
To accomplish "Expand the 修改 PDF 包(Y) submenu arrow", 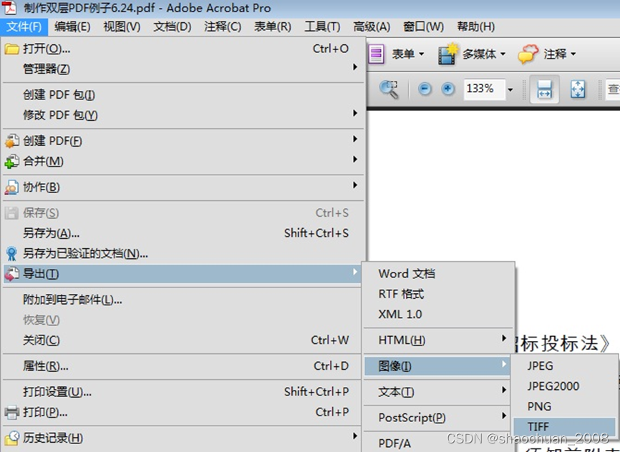I will click(x=355, y=114).
